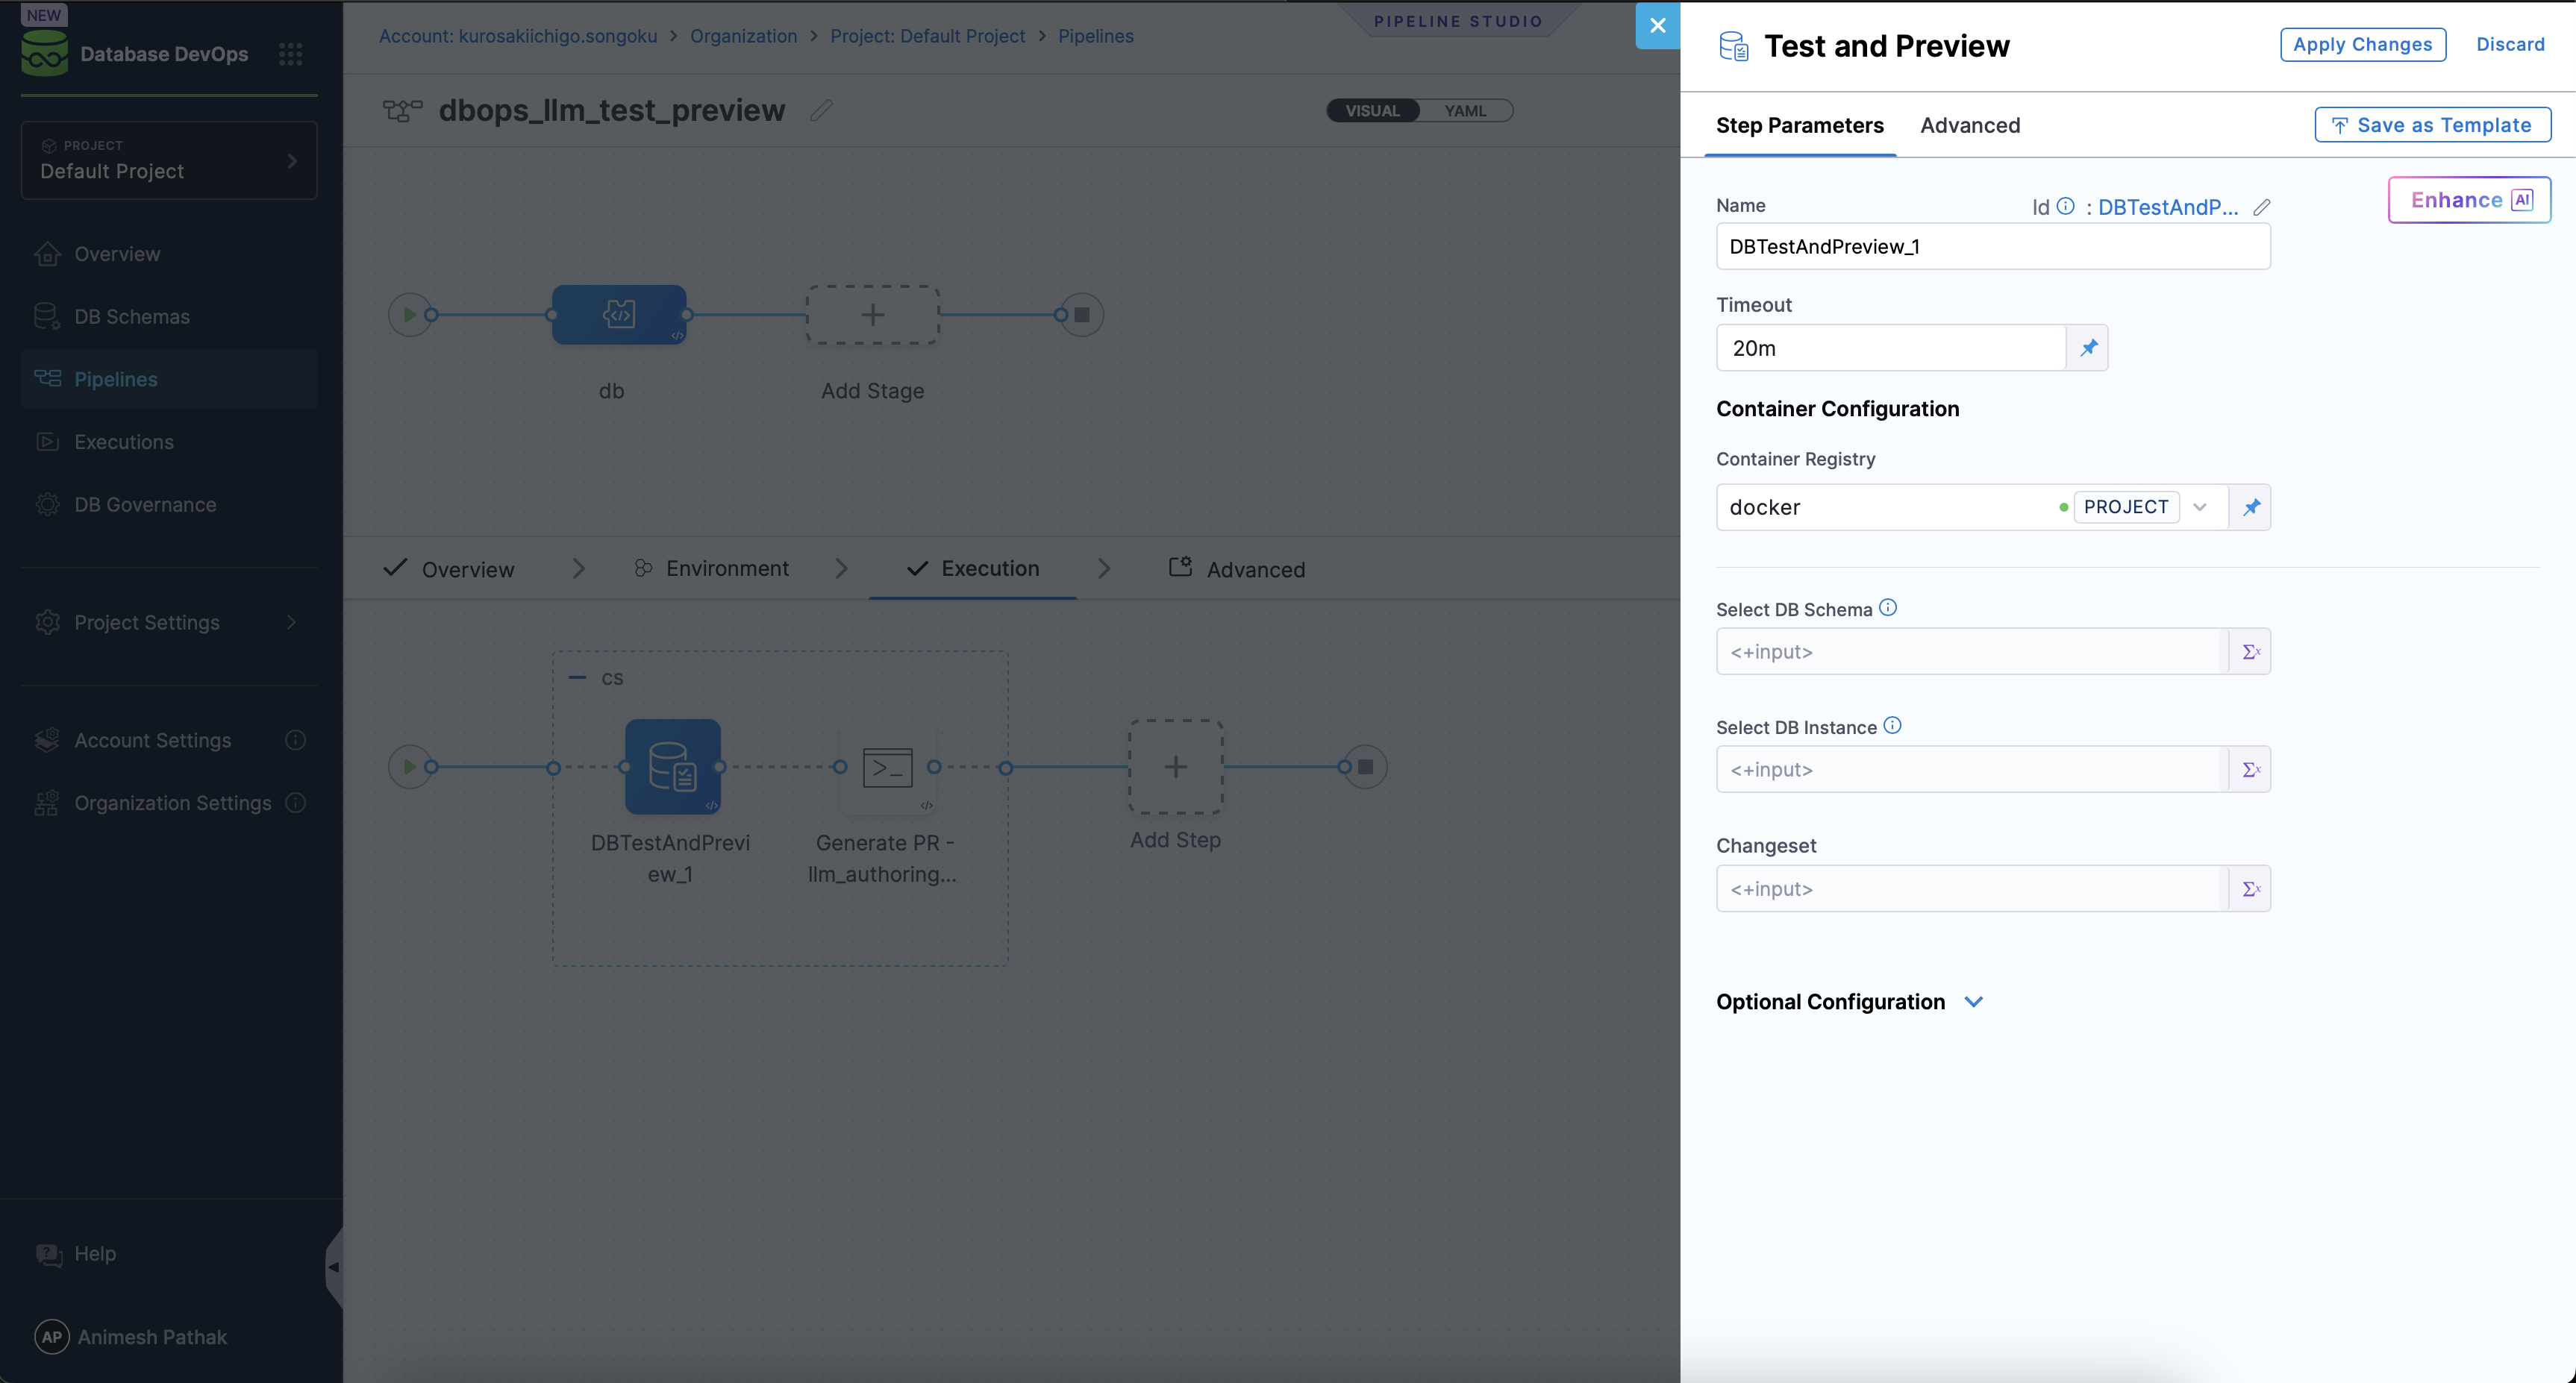Open the module switcher grid icon

click(290, 54)
